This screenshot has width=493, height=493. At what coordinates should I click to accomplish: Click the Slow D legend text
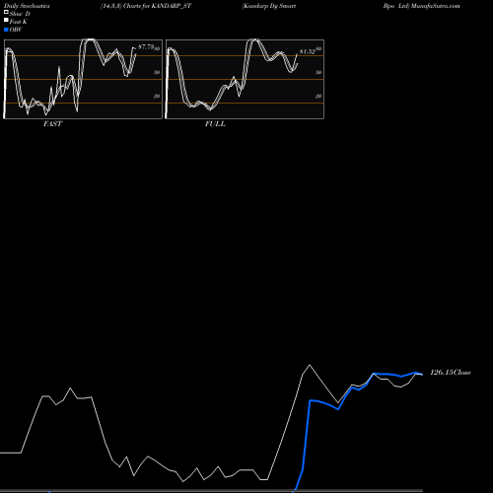pos(20,14)
